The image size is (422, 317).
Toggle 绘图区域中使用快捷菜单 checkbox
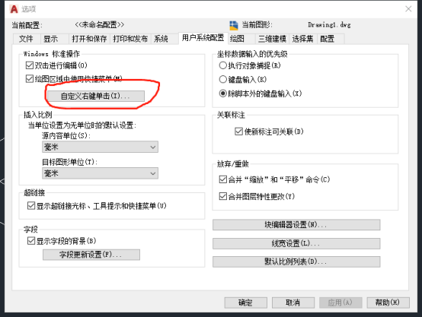pyautogui.click(x=30, y=79)
